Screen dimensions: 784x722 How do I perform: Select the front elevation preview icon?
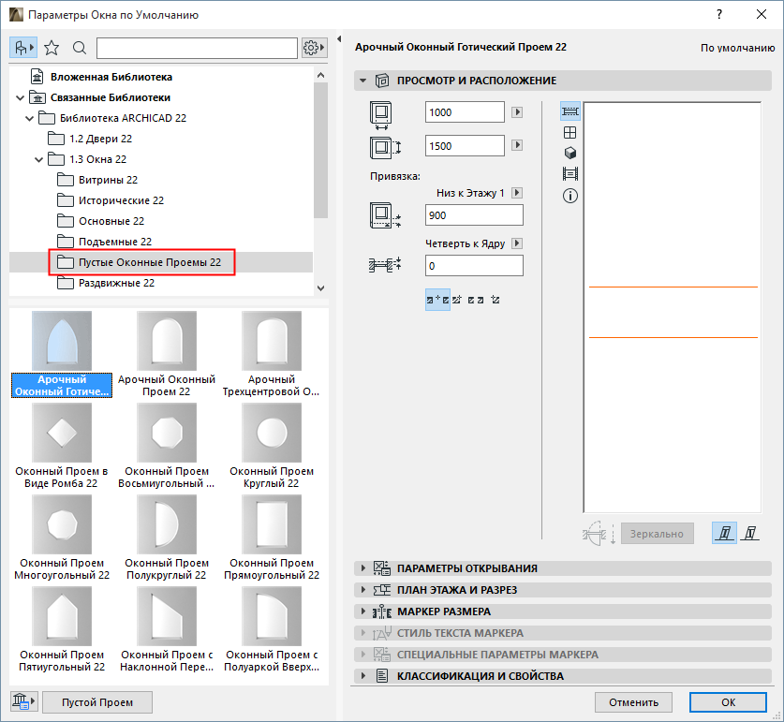(570, 132)
